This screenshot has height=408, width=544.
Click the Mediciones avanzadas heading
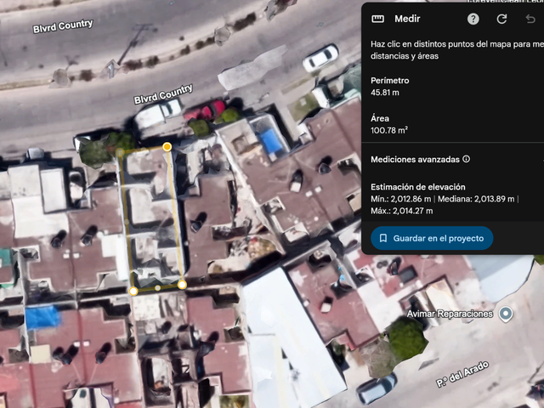pos(415,159)
